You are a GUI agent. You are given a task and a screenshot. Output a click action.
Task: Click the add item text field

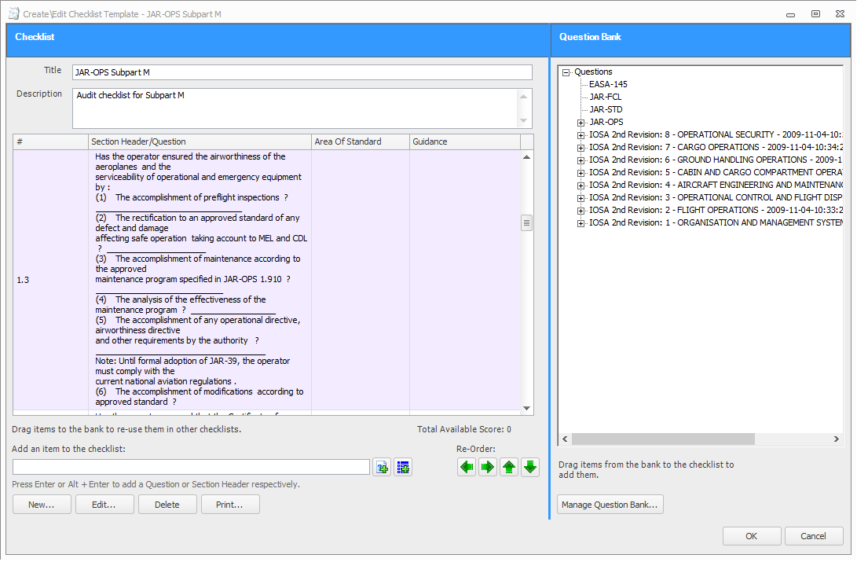[x=192, y=467]
